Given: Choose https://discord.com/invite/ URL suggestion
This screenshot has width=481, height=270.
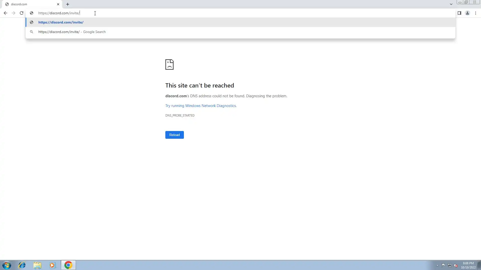Looking at the screenshot, I should (61, 22).
